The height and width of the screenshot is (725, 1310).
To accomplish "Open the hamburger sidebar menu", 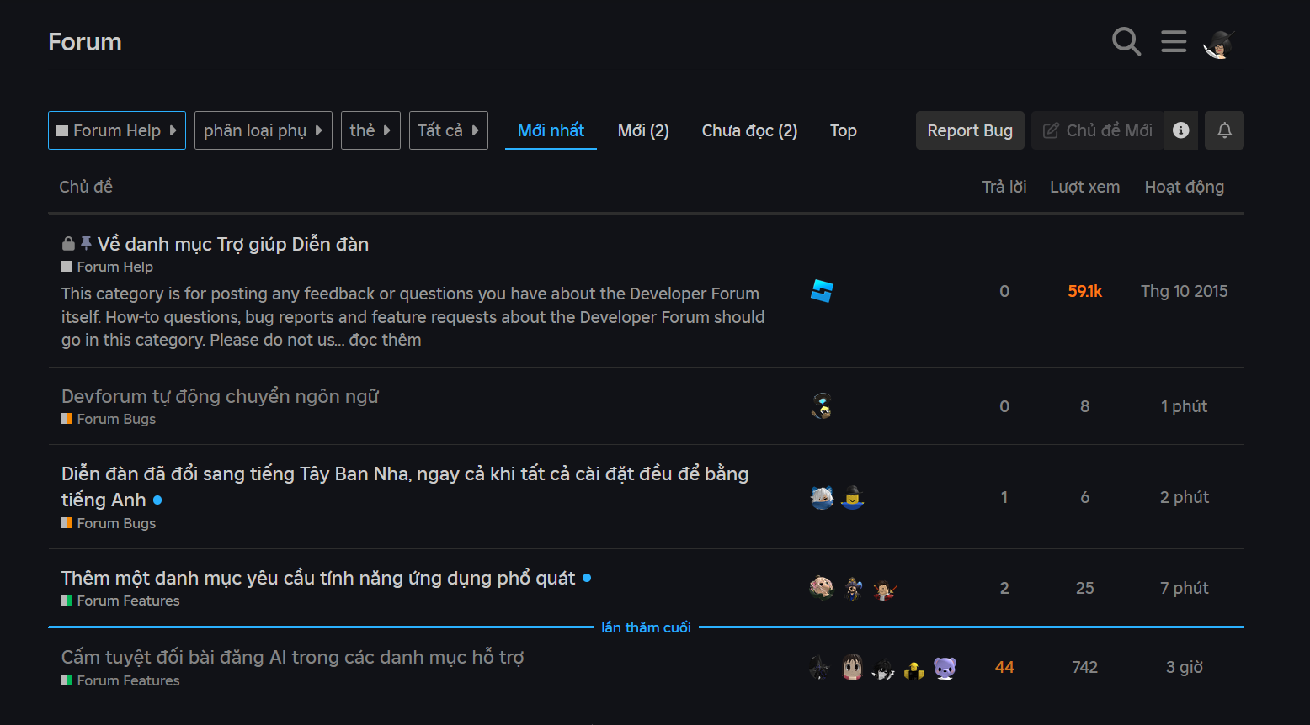I will [x=1174, y=41].
